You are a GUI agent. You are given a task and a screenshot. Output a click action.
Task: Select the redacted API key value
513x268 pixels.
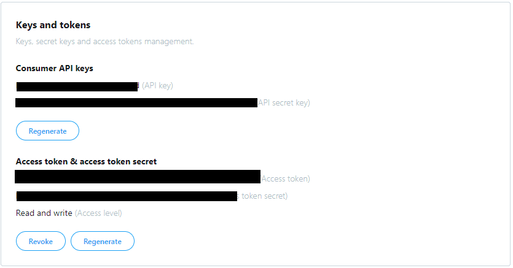pos(77,86)
